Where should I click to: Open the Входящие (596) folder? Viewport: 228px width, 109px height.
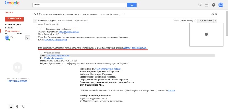point(13,24)
